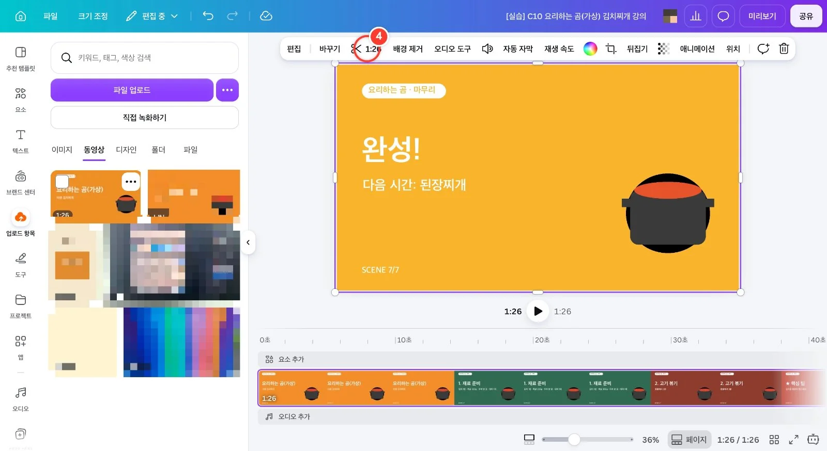
Task: Play the video preview
Action: click(538, 311)
